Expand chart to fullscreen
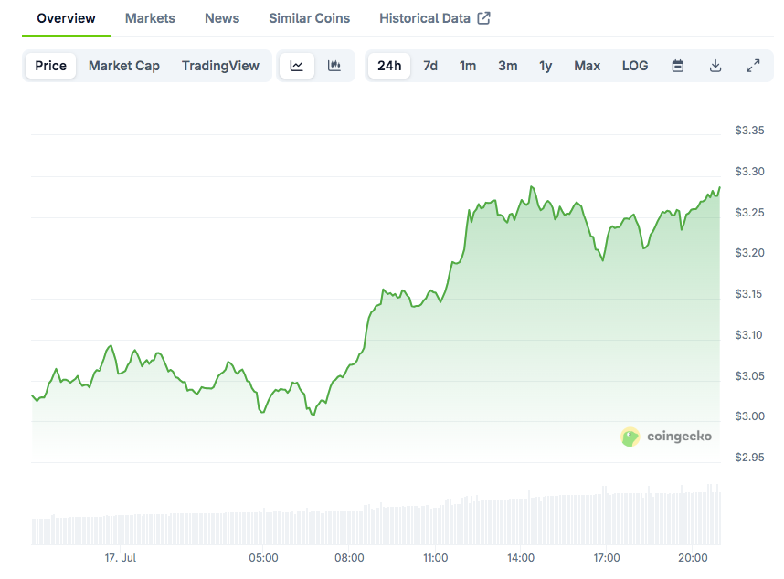 [x=753, y=66]
